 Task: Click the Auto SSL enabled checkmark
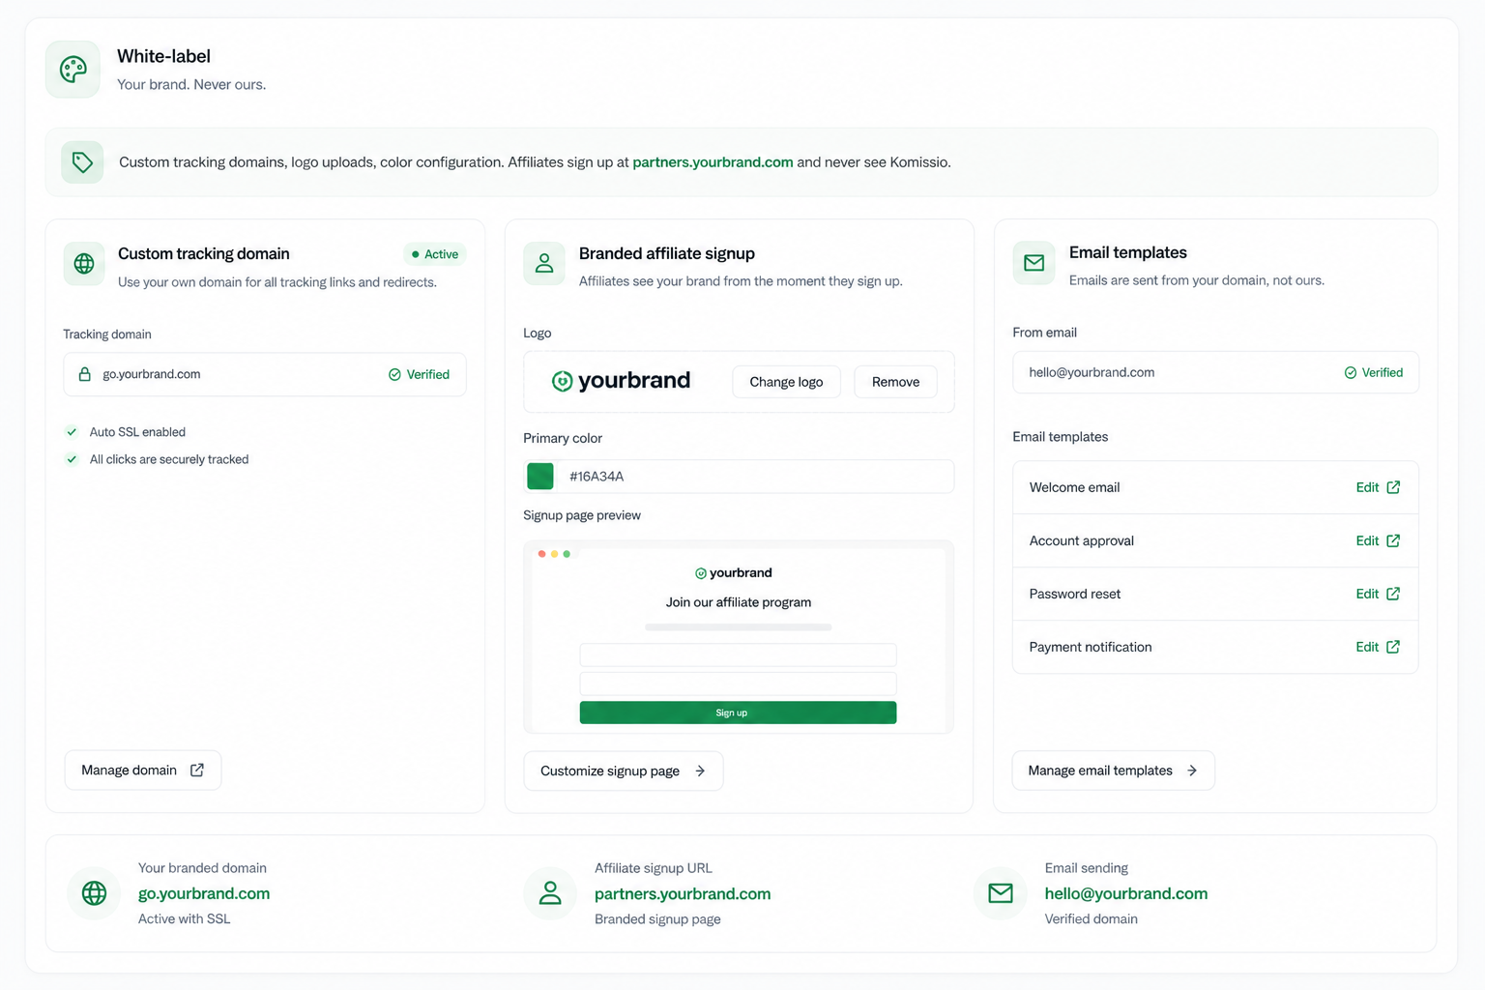pyautogui.click(x=72, y=432)
